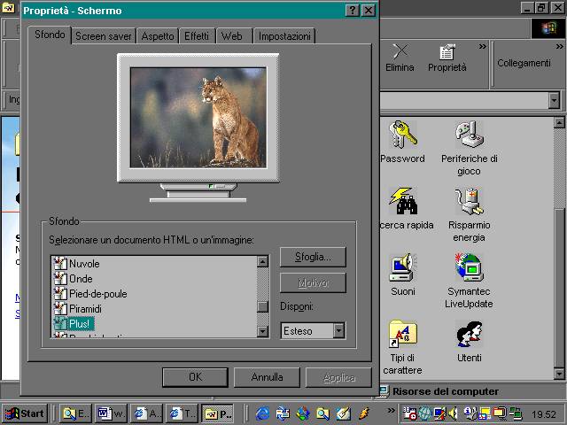
Task: Select the Sfondo tab
Action: [50, 35]
